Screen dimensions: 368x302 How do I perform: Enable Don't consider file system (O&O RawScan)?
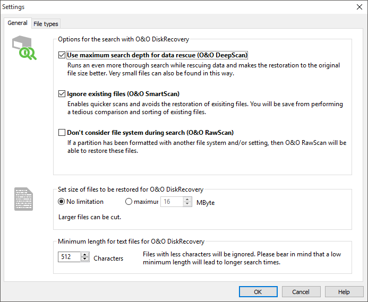[x=62, y=133]
